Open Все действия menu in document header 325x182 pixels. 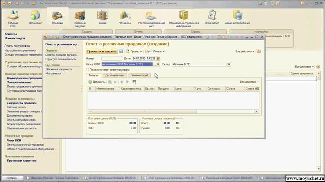244,51
